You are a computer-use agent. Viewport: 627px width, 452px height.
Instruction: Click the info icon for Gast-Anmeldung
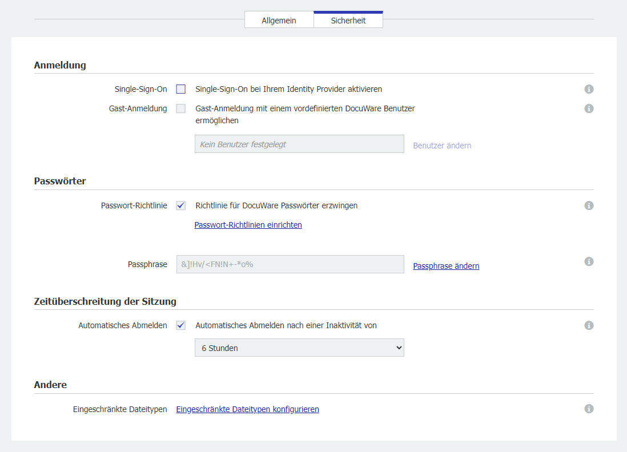tap(589, 108)
